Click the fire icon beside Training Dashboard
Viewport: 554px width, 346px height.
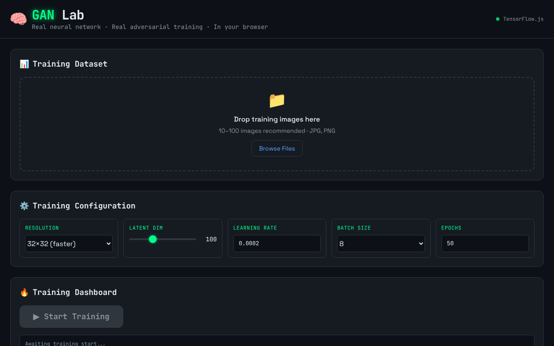24,292
